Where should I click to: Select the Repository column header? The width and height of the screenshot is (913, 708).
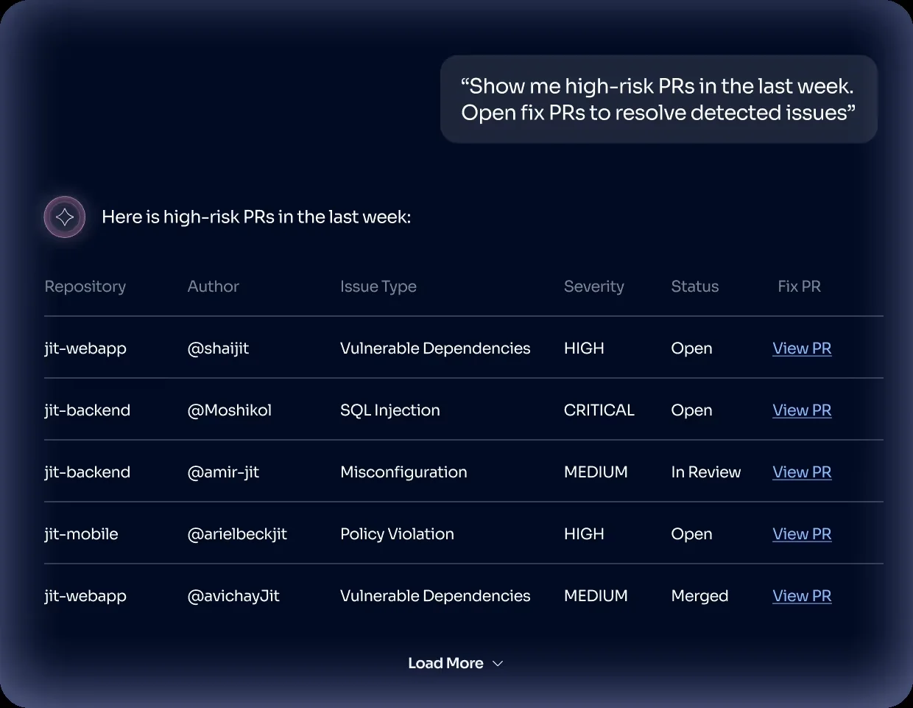point(85,286)
